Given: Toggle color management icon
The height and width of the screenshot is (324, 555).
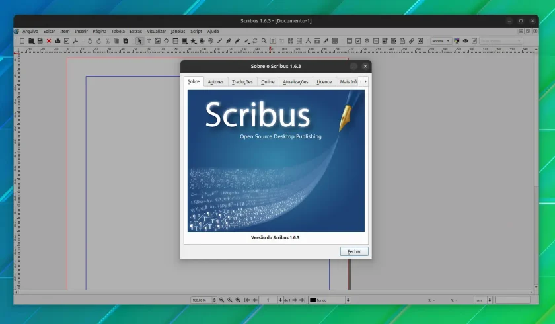Looking at the screenshot, I should point(457,41).
